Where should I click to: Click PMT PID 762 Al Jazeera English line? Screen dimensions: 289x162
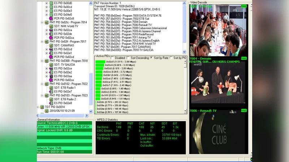127,41
